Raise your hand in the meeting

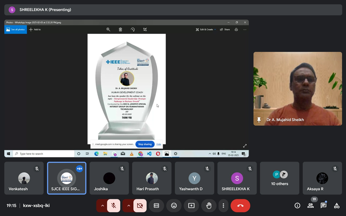point(209,206)
